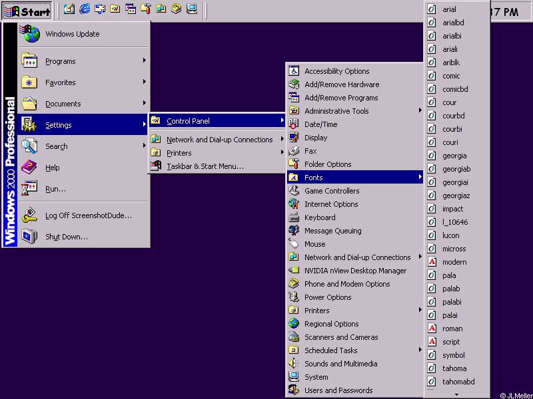Open Message Queuing
Image resolution: width=533 pixels, height=399 pixels.
pyautogui.click(x=355, y=230)
